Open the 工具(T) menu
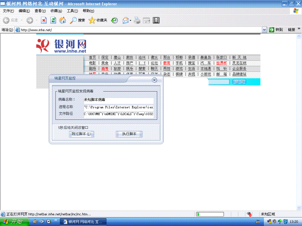Screen dimensions: 302x226 (72, 11)
